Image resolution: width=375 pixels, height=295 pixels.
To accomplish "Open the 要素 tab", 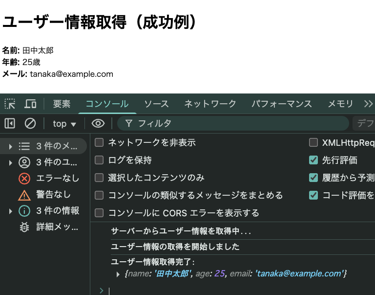I will [x=62, y=104].
